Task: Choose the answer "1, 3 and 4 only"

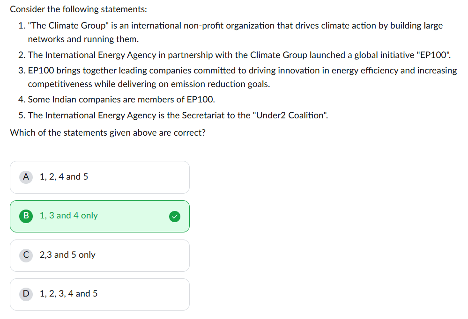Action: click(69, 216)
